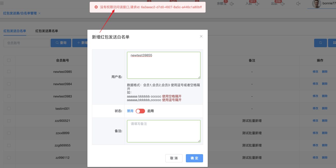Toggle the 状态 enable/disable switch
This screenshot has height=168, width=336.
140,111
